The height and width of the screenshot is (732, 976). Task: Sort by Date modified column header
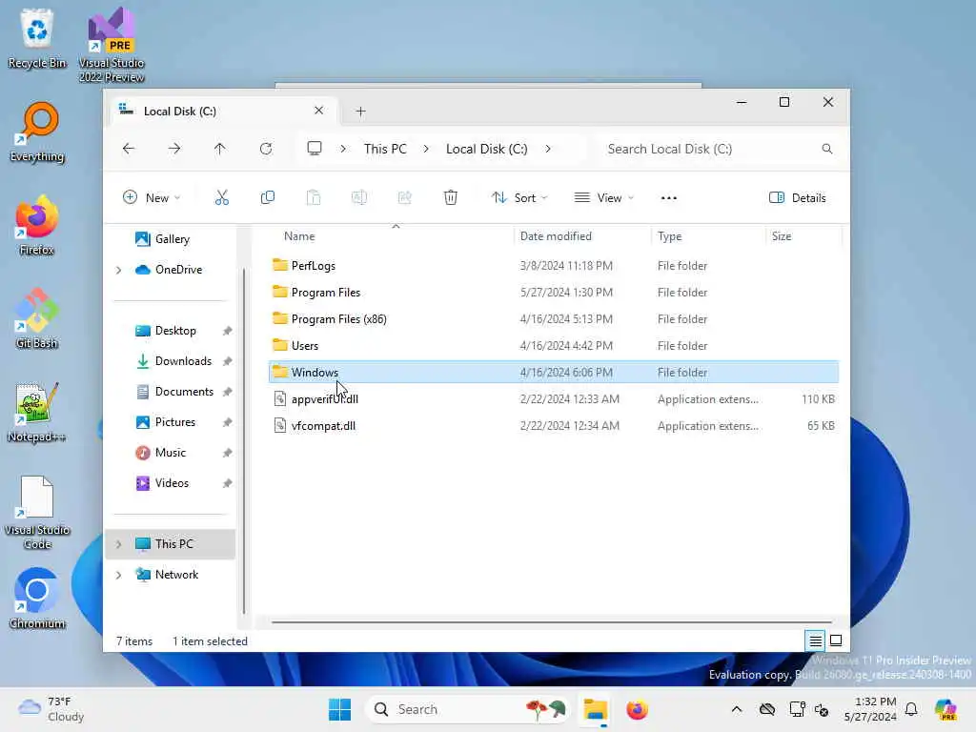(x=556, y=236)
